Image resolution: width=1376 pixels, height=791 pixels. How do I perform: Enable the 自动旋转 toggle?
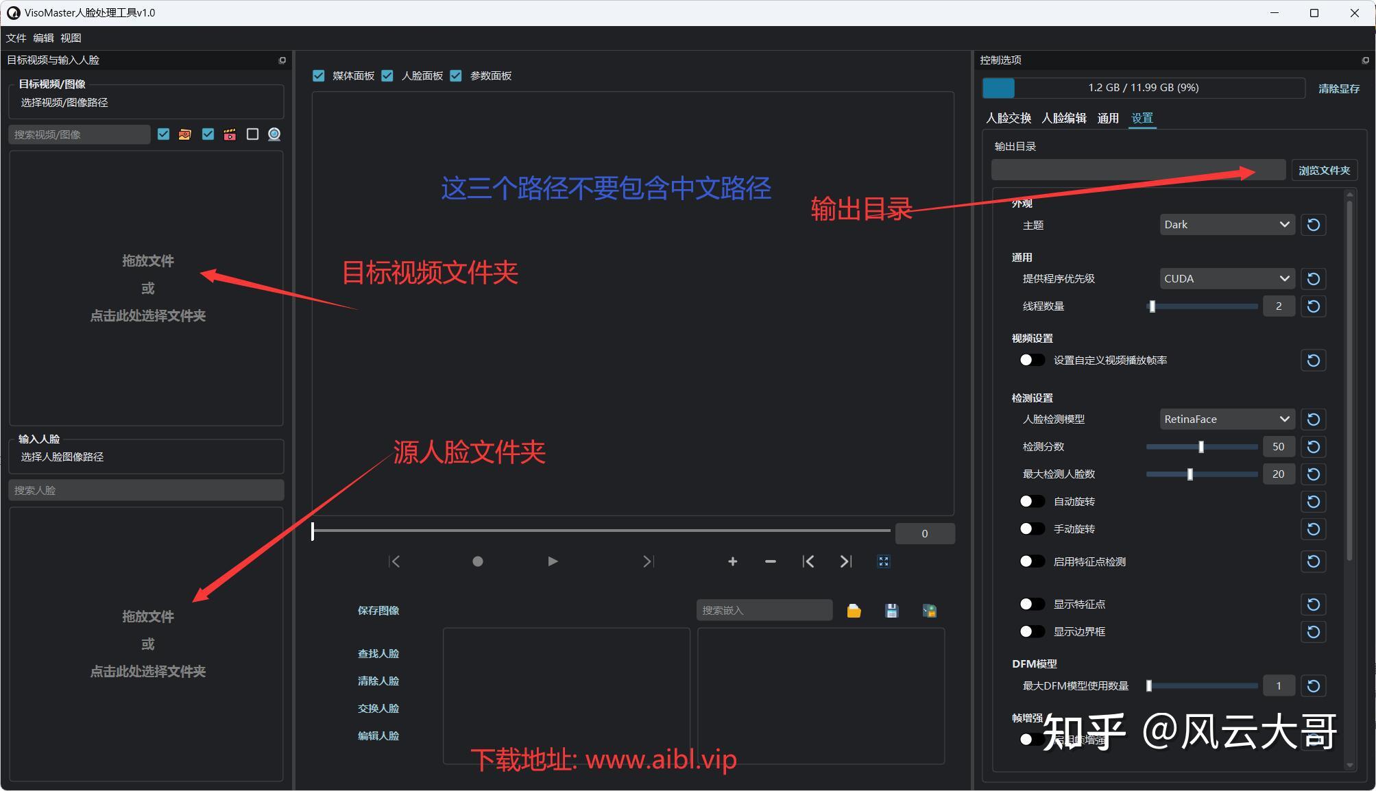(x=1031, y=501)
